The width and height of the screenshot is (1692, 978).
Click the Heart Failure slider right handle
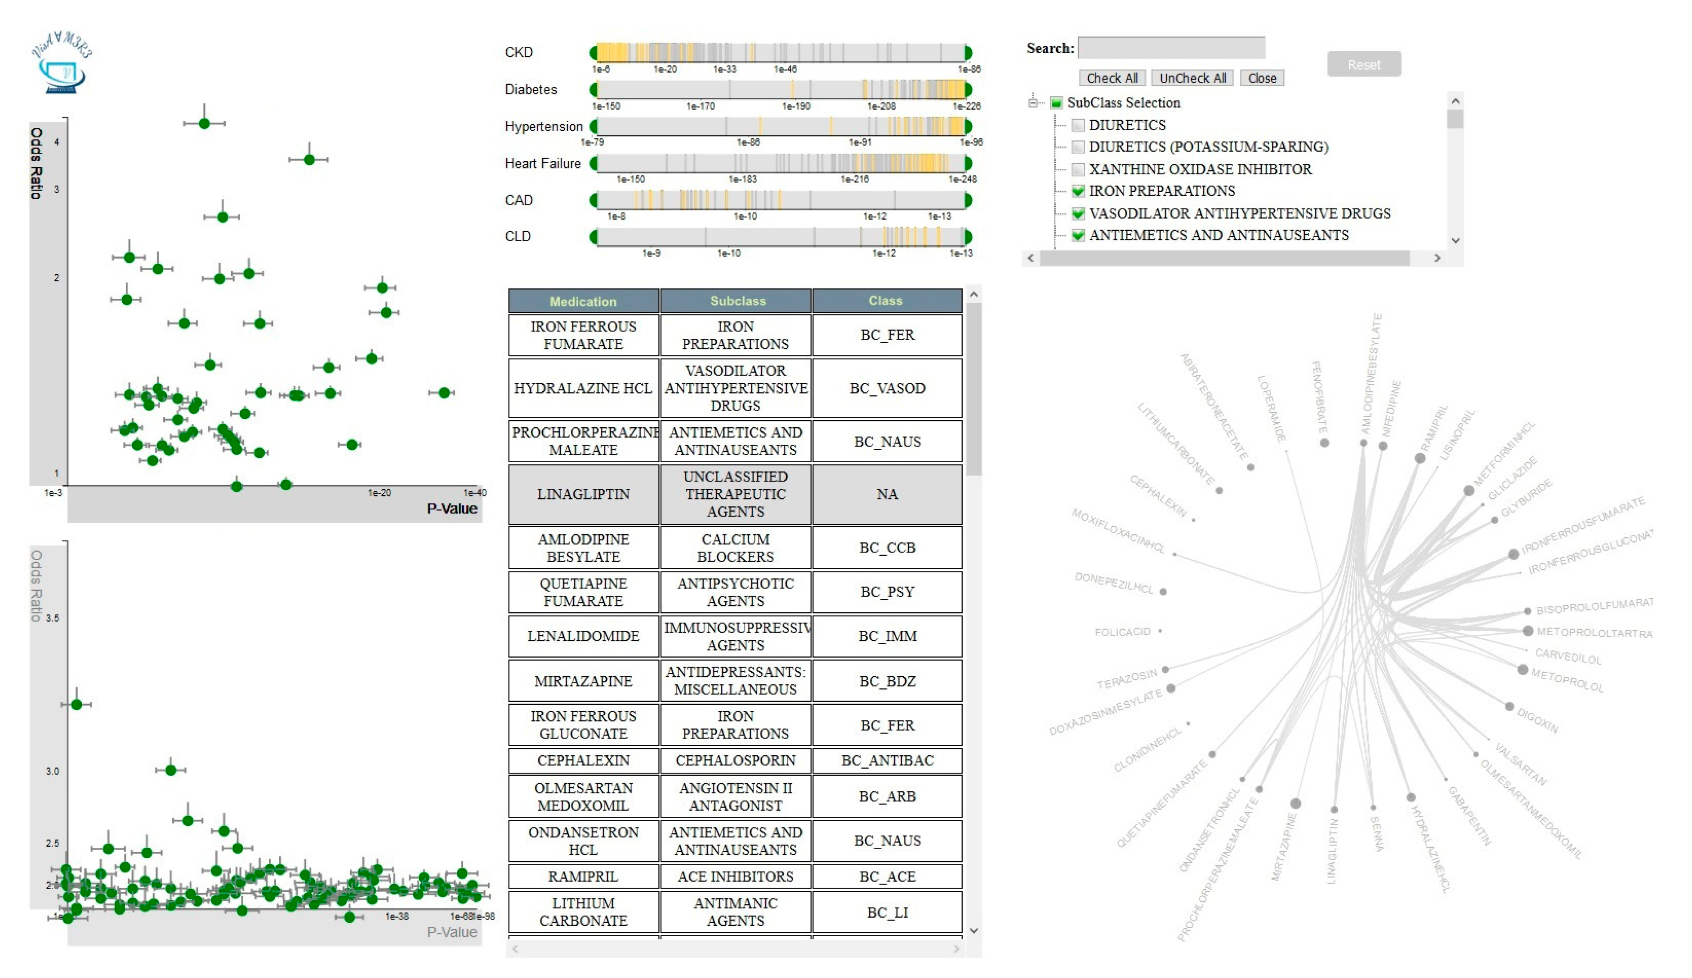point(968,163)
